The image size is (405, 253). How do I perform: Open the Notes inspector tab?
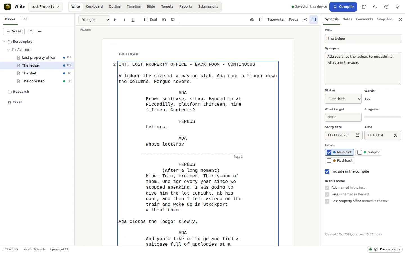[347, 19]
